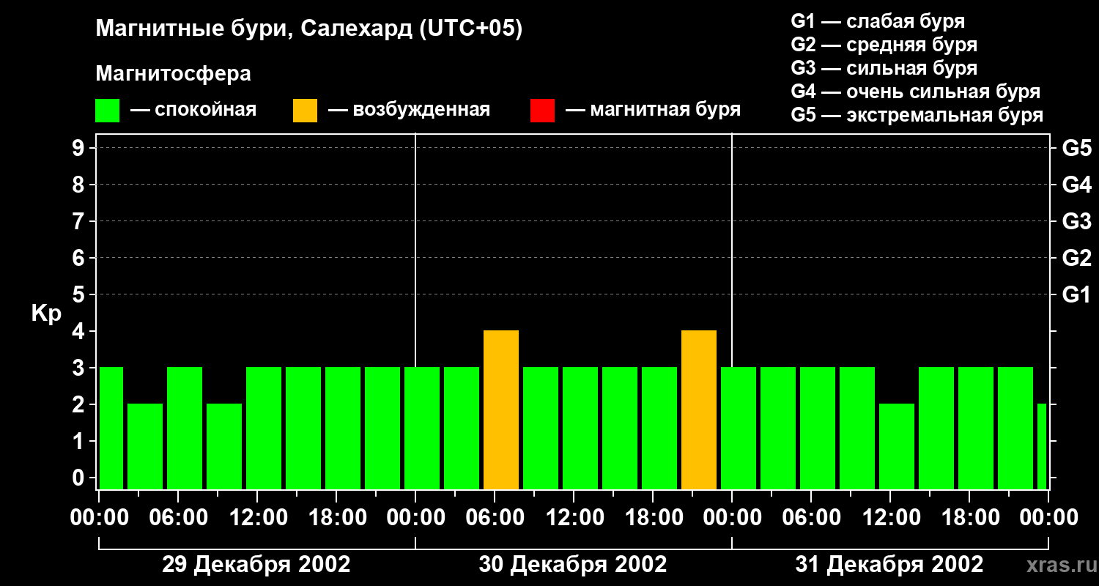Click the date label '30 Декабря 2002'

click(573, 565)
